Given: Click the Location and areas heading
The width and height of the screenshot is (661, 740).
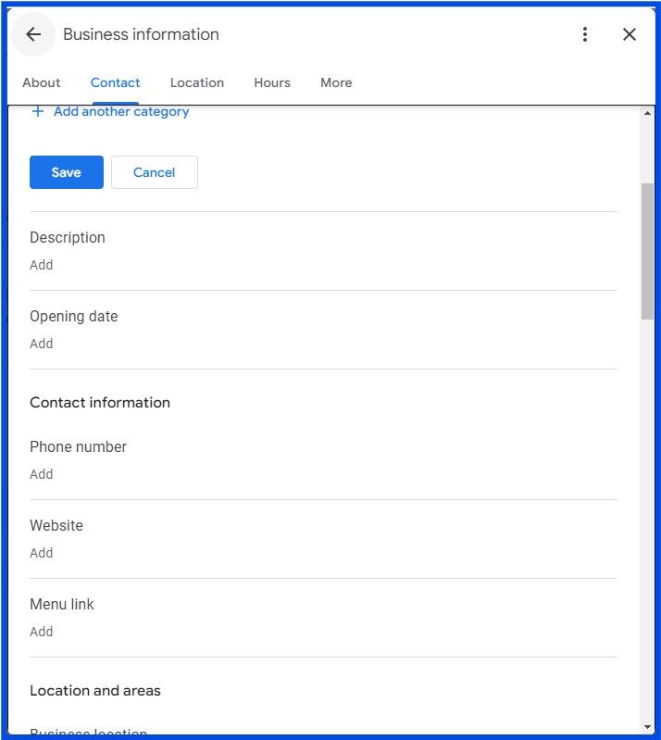Looking at the screenshot, I should (95, 691).
